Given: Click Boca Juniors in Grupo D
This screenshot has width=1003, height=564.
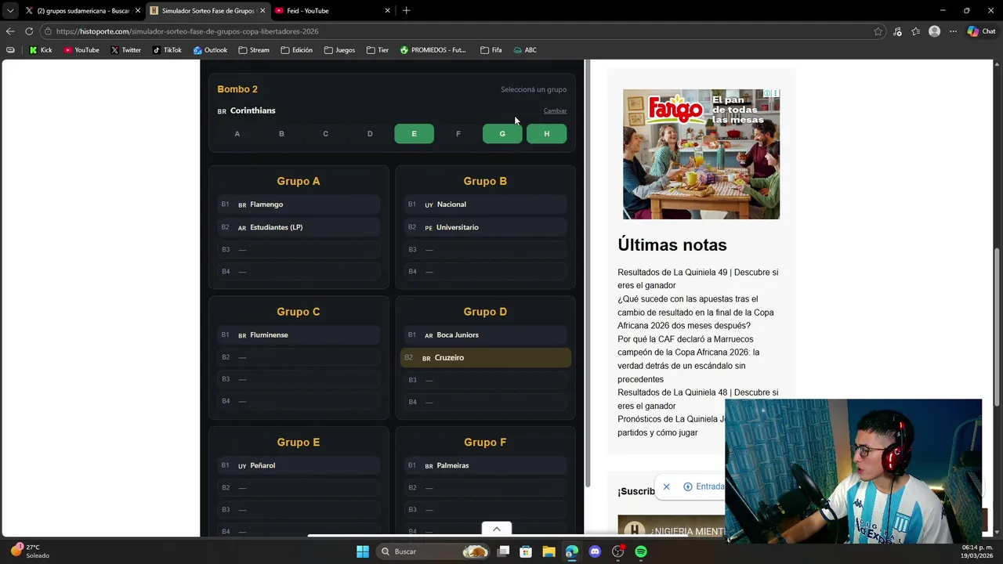Looking at the screenshot, I should pyautogui.click(x=485, y=335).
